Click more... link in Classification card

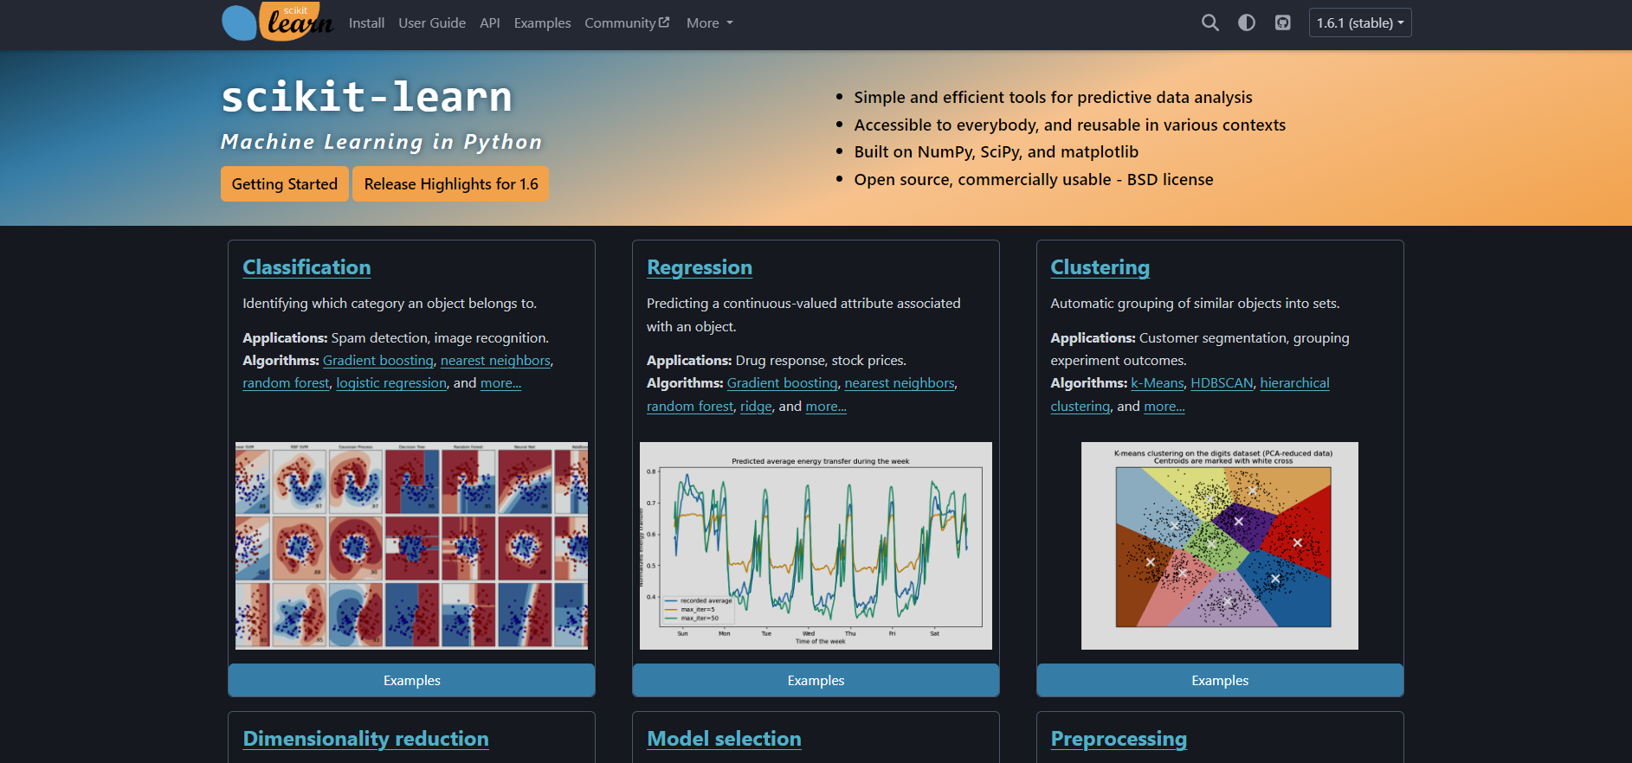tap(500, 383)
